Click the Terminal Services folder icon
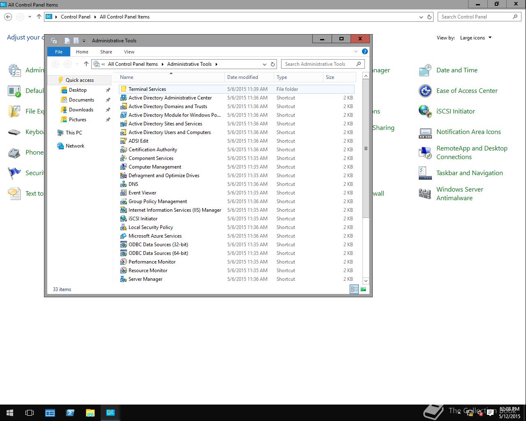 123,89
